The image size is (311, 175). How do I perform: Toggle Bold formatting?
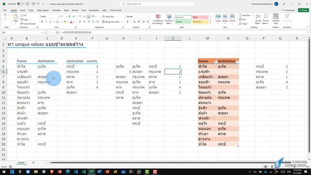pos(42,21)
